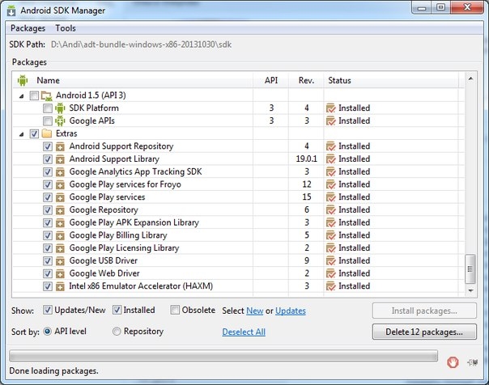
Task: Check the Google APIs checkbox
Action: coord(48,121)
